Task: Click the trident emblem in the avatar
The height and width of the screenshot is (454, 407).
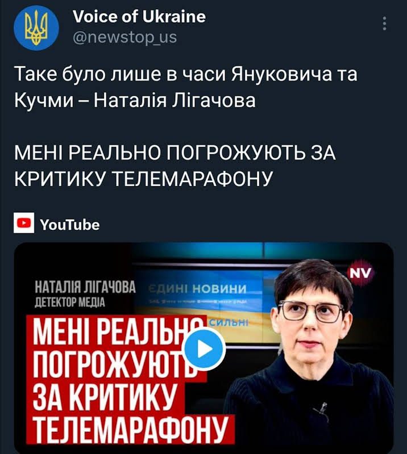Action: [x=36, y=28]
